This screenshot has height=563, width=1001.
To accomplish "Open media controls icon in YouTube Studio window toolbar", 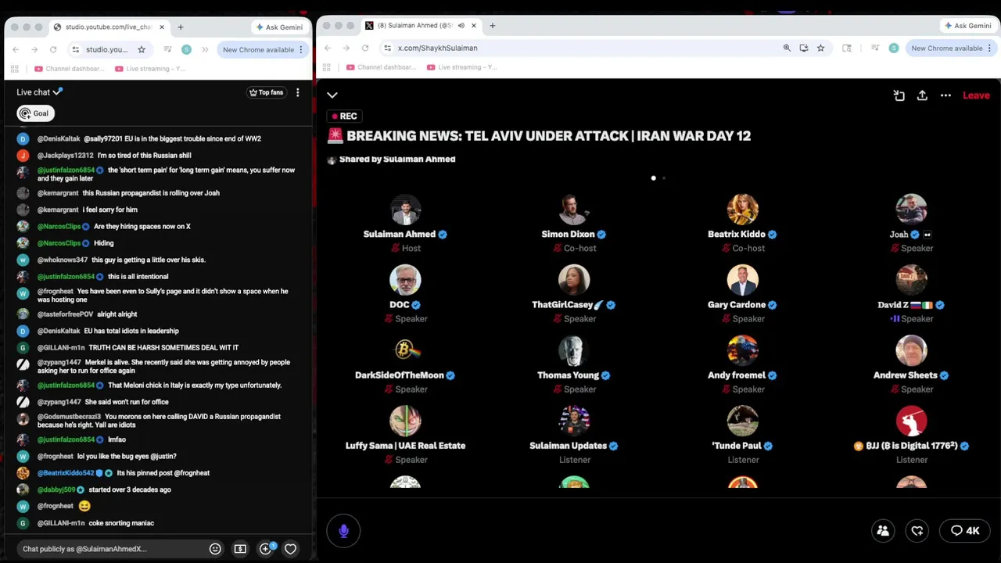I will coord(167,49).
